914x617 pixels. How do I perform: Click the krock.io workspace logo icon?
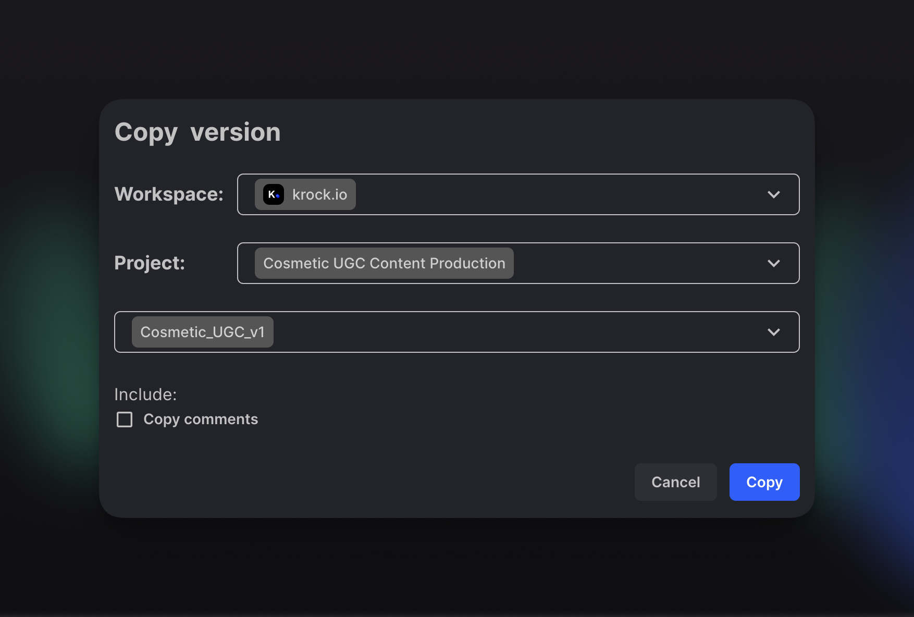coord(273,194)
